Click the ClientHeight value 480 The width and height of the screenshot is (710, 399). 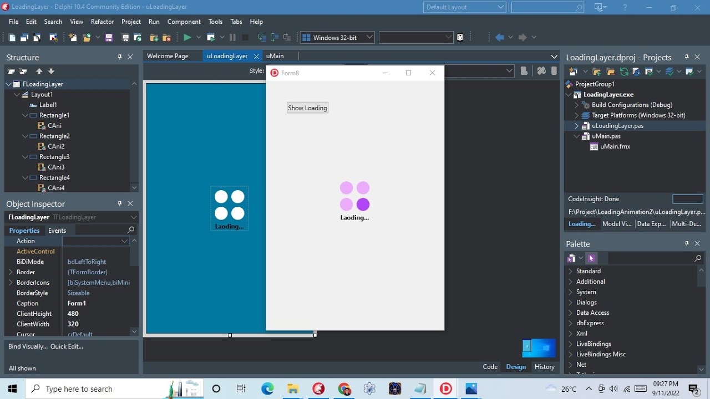tap(73, 314)
